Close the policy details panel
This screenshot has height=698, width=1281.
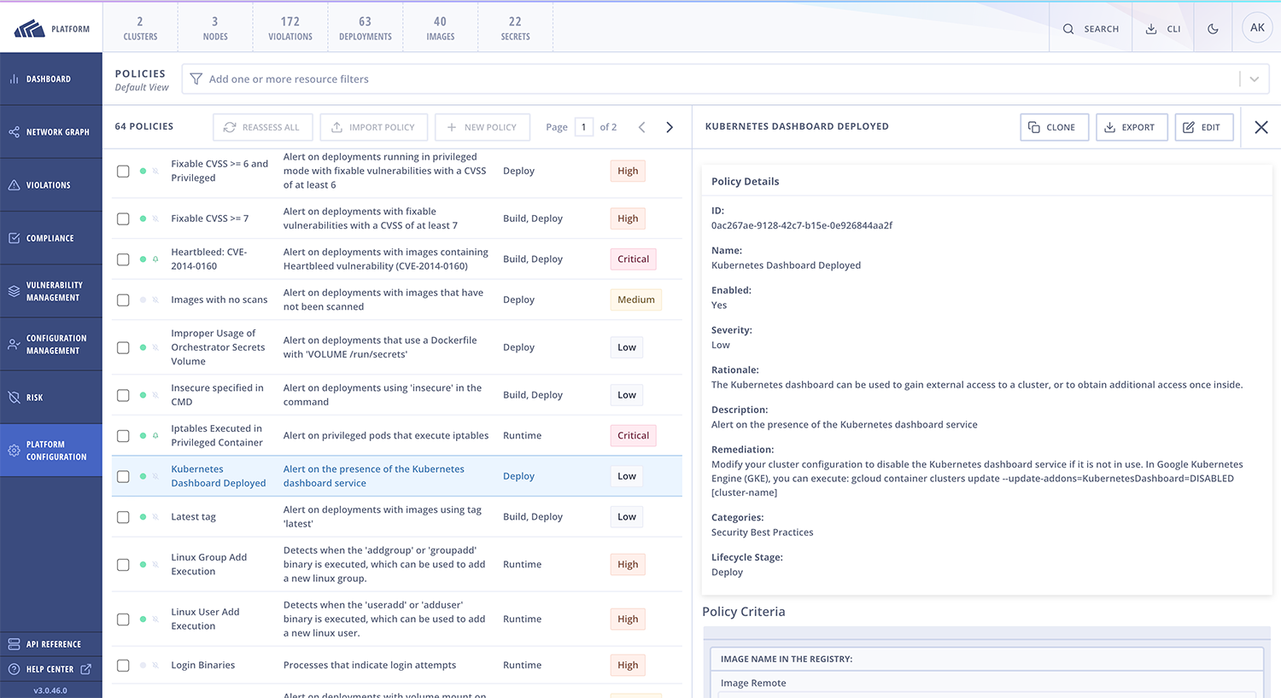(x=1261, y=127)
